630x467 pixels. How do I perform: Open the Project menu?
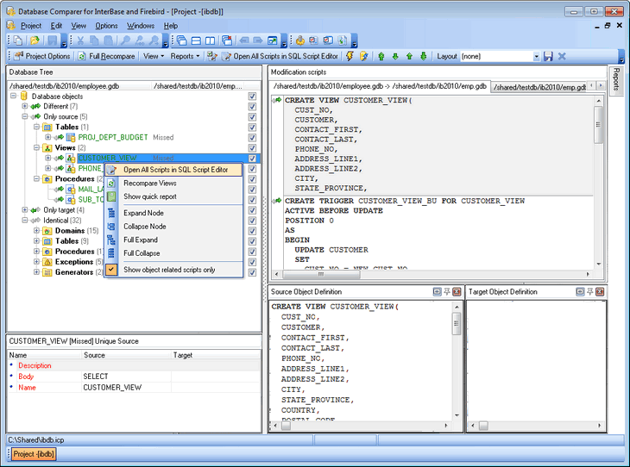pyautogui.click(x=31, y=26)
